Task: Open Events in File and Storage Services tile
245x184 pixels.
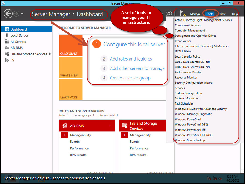Action: pyautogui.click(x=134, y=142)
